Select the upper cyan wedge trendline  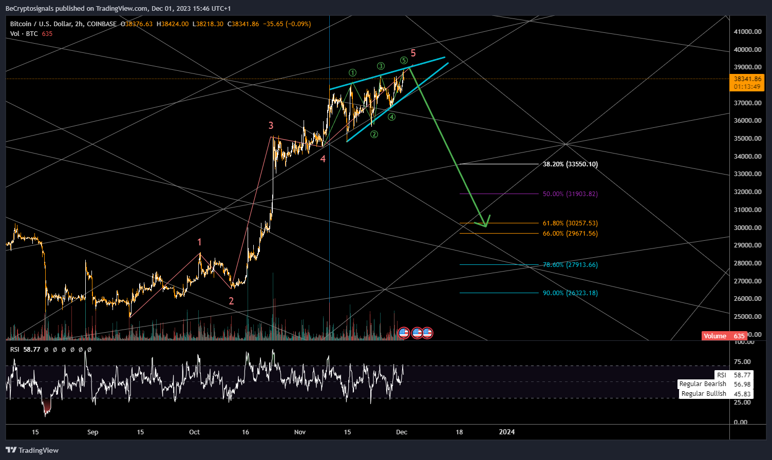[387, 73]
